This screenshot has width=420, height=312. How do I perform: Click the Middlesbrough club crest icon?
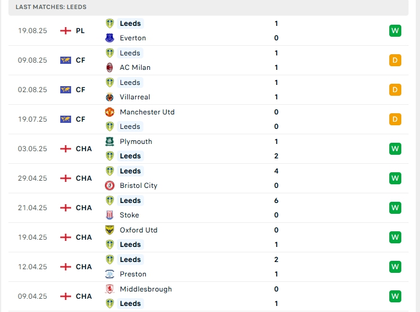pos(110,289)
